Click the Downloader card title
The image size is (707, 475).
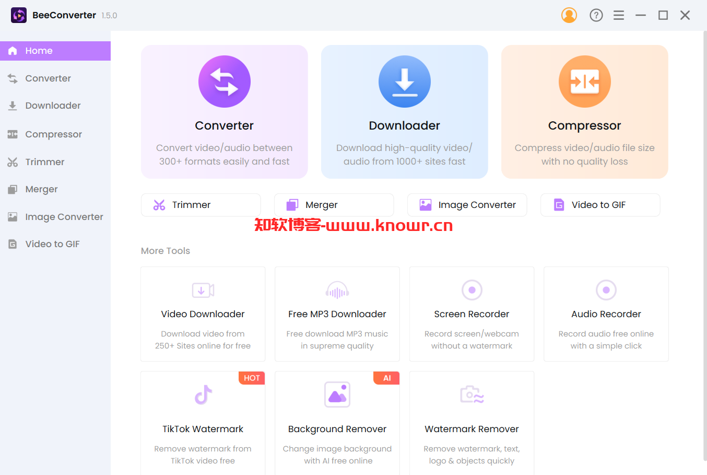point(405,125)
